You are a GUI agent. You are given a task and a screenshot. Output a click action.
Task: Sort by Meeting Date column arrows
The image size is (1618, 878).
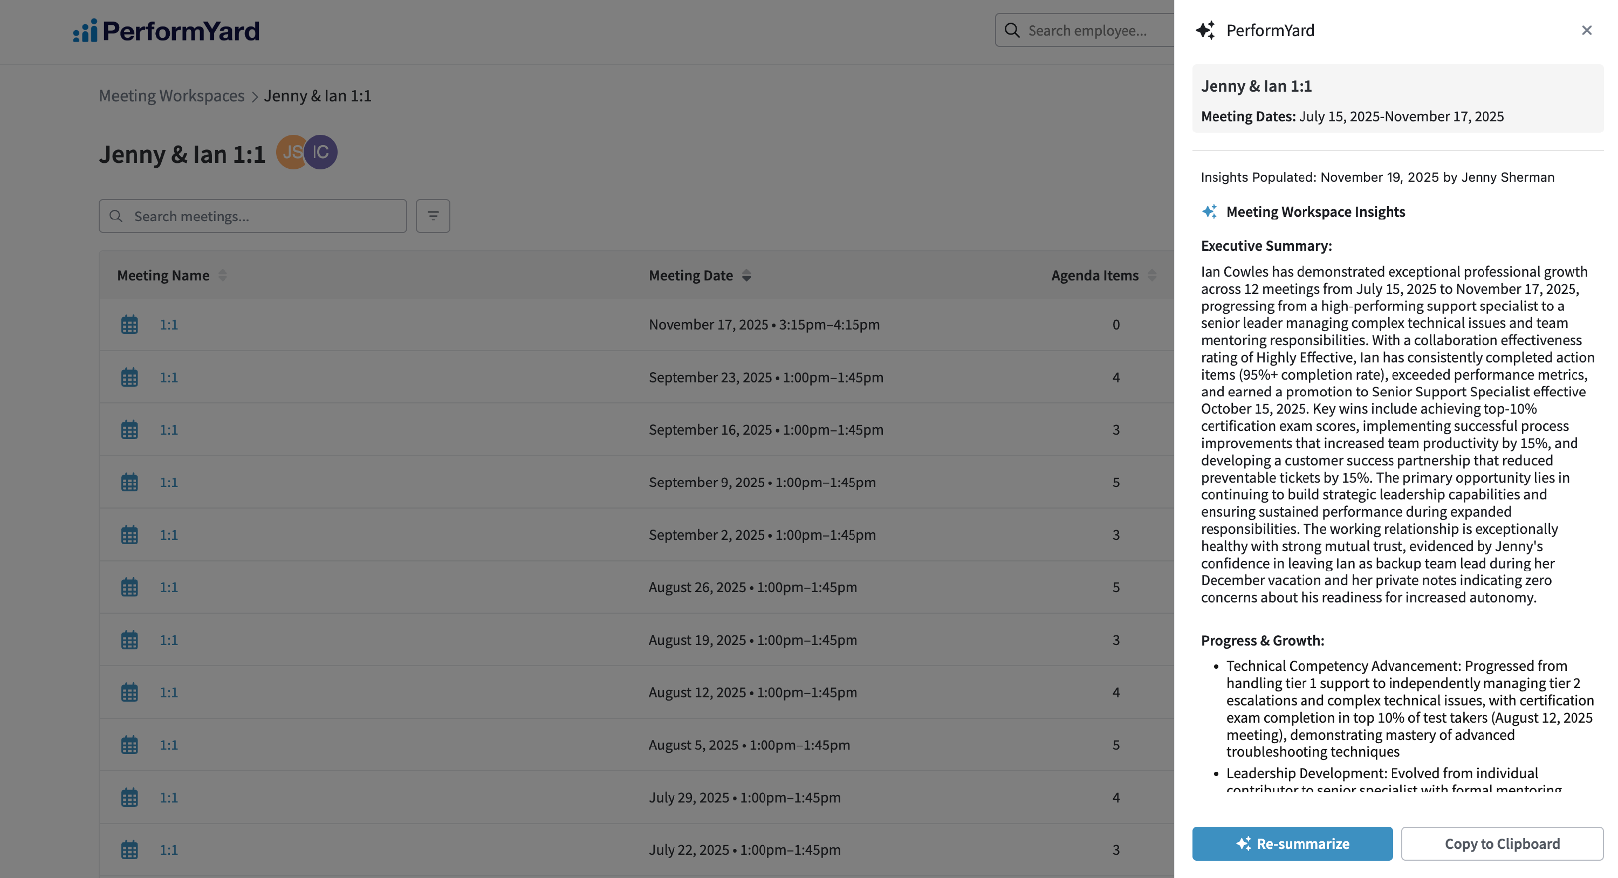coord(746,275)
